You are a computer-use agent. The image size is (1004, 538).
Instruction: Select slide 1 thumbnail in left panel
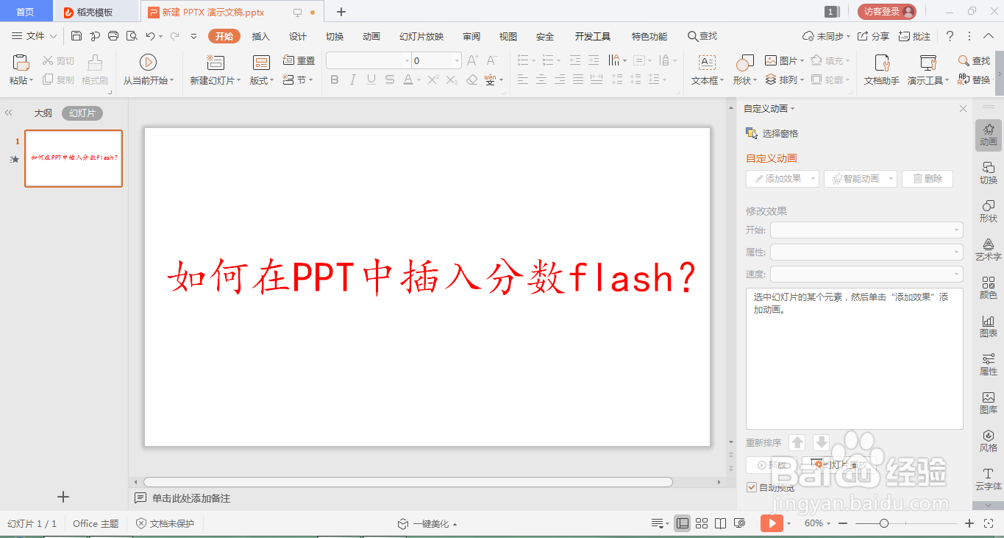pyautogui.click(x=73, y=158)
